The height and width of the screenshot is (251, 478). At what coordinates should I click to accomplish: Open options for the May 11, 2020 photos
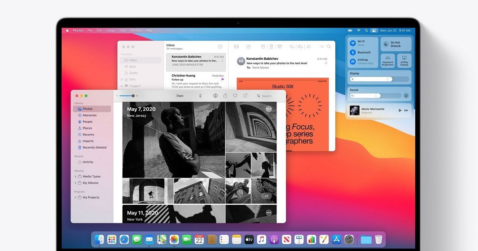[x=269, y=212]
